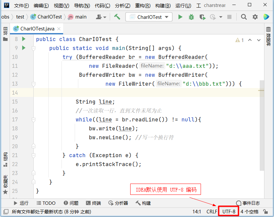The image size is (274, 217).
Task: Click the test breadcrumb in navigation bar
Action: point(20,17)
